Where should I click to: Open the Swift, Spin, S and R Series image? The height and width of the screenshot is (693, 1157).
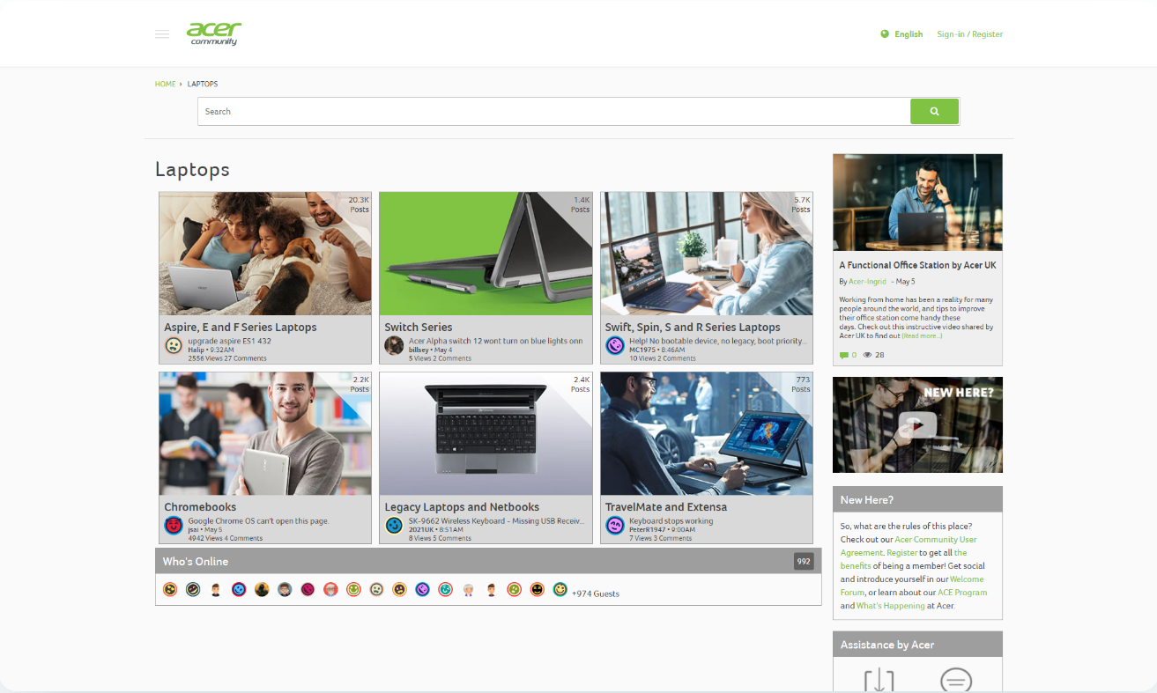(707, 254)
